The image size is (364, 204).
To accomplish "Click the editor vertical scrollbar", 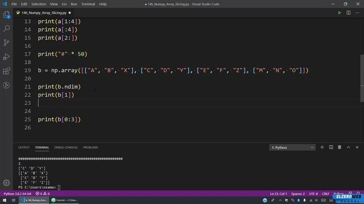I will pyautogui.click(x=362, y=78).
